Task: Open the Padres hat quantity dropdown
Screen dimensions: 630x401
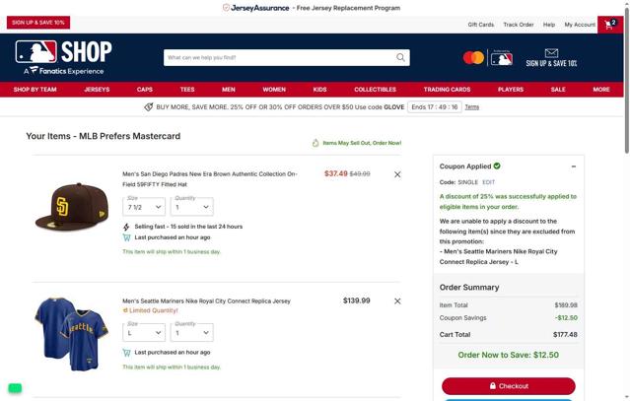Action: [x=192, y=207]
